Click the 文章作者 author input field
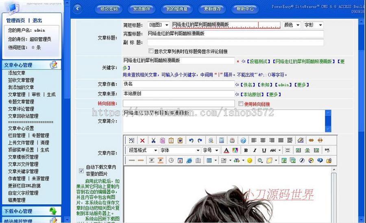Viewport: 366px width, 223px height. [179, 84]
